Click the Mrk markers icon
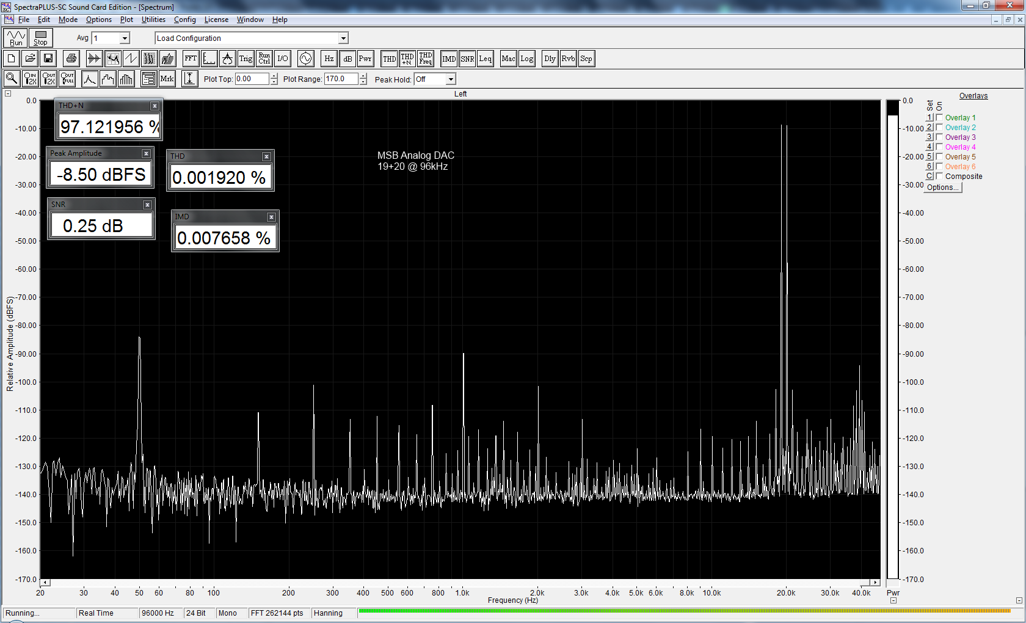Image resolution: width=1026 pixels, height=623 pixels. (x=167, y=79)
